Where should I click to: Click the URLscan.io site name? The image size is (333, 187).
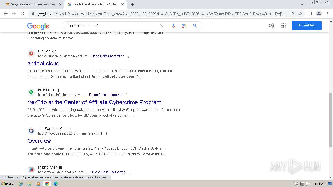[47, 51]
